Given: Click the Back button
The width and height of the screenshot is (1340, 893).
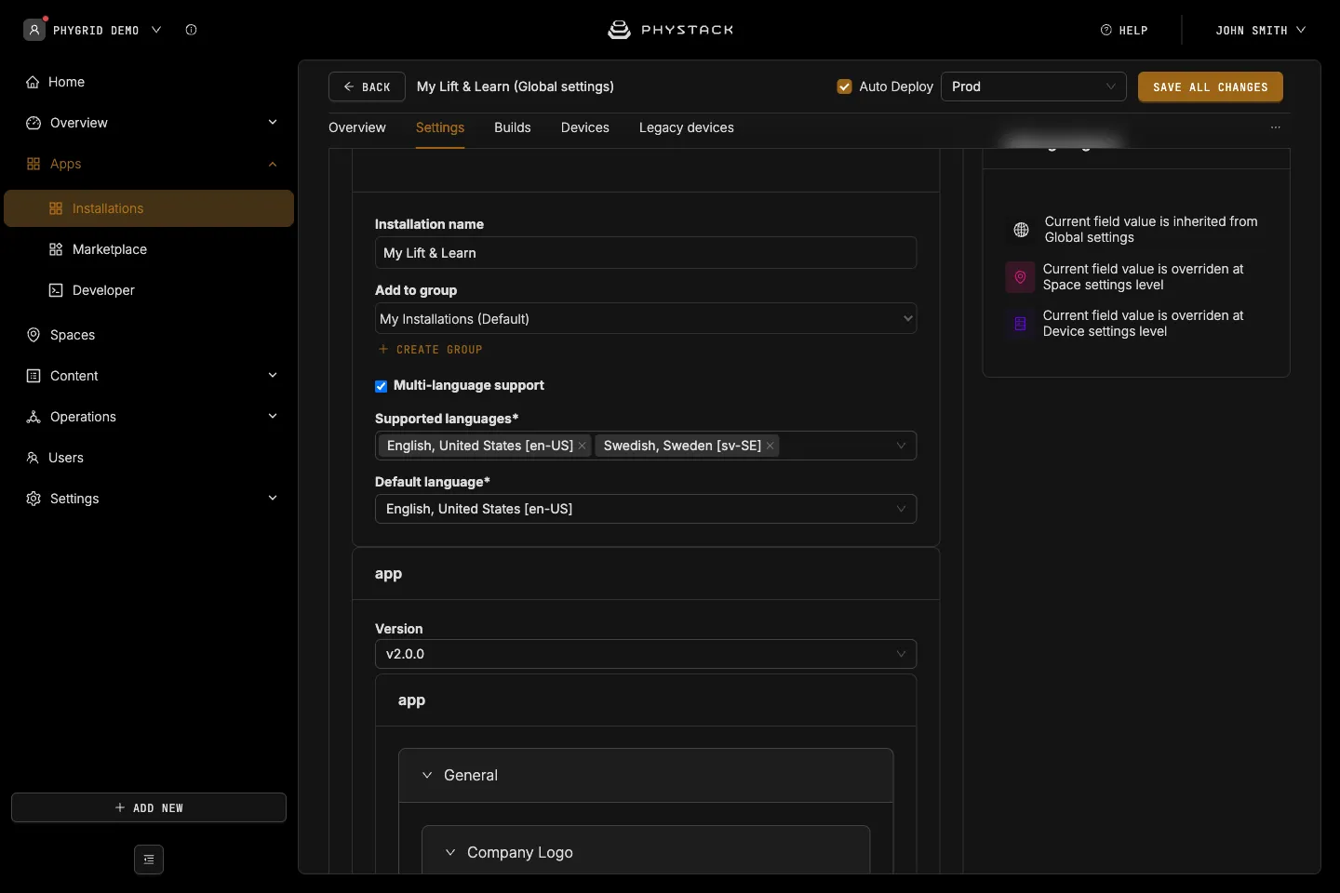Looking at the screenshot, I should [367, 87].
